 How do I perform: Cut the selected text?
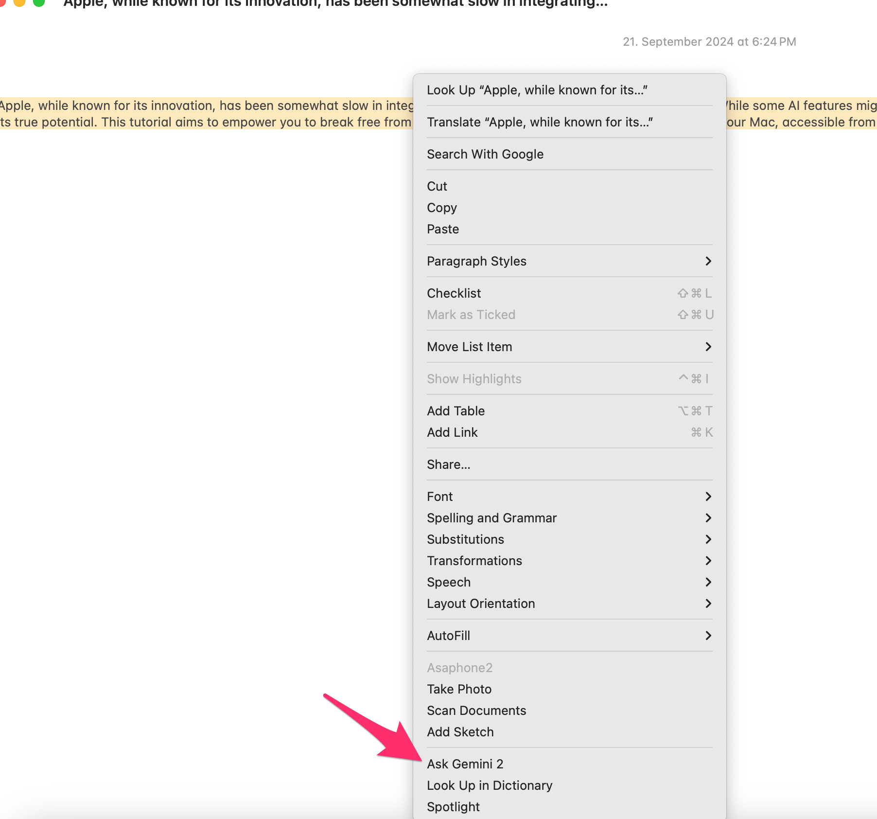click(x=569, y=186)
